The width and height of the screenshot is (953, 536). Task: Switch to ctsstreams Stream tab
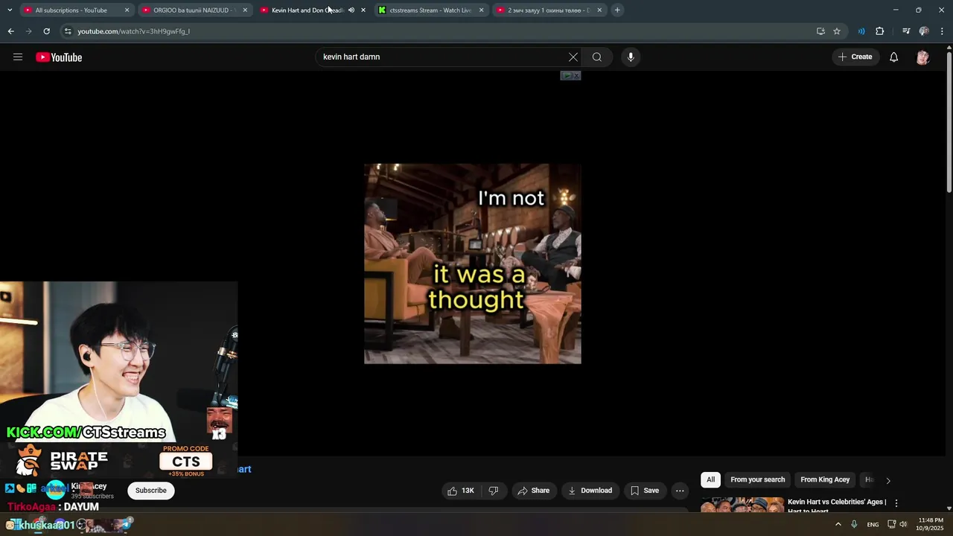coord(430,10)
